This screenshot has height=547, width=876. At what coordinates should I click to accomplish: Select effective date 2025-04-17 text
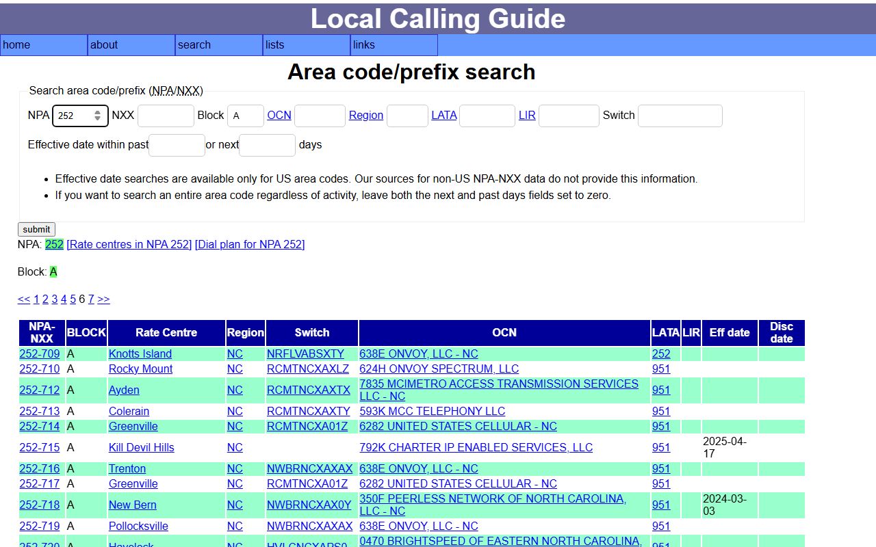(725, 448)
